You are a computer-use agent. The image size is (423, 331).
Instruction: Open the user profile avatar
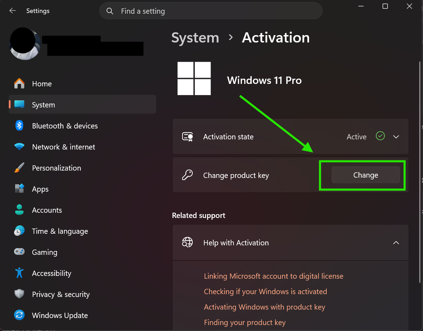click(x=25, y=44)
